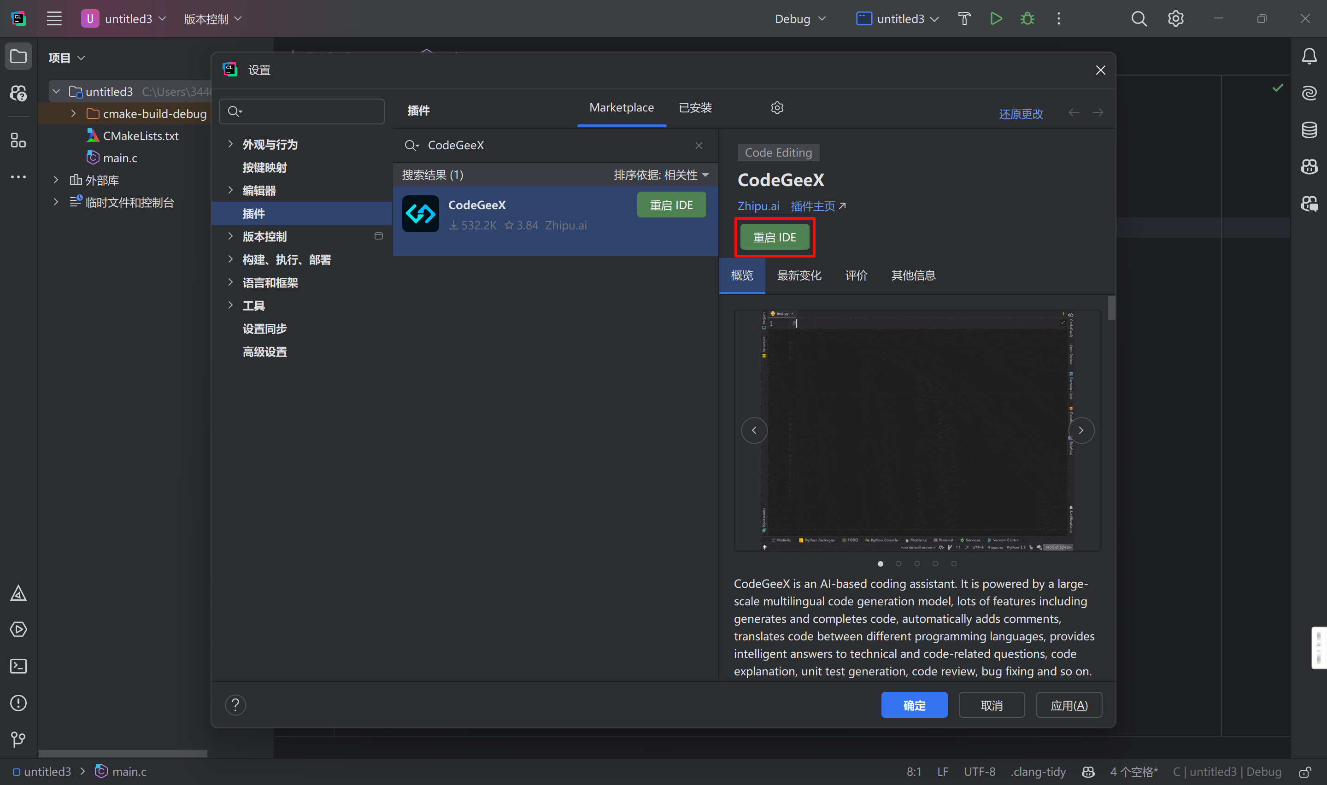Viewport: 1327px width, 785px height.
Task: Expand 外观与行为 settings section
Action: click(x=230, y=144)
